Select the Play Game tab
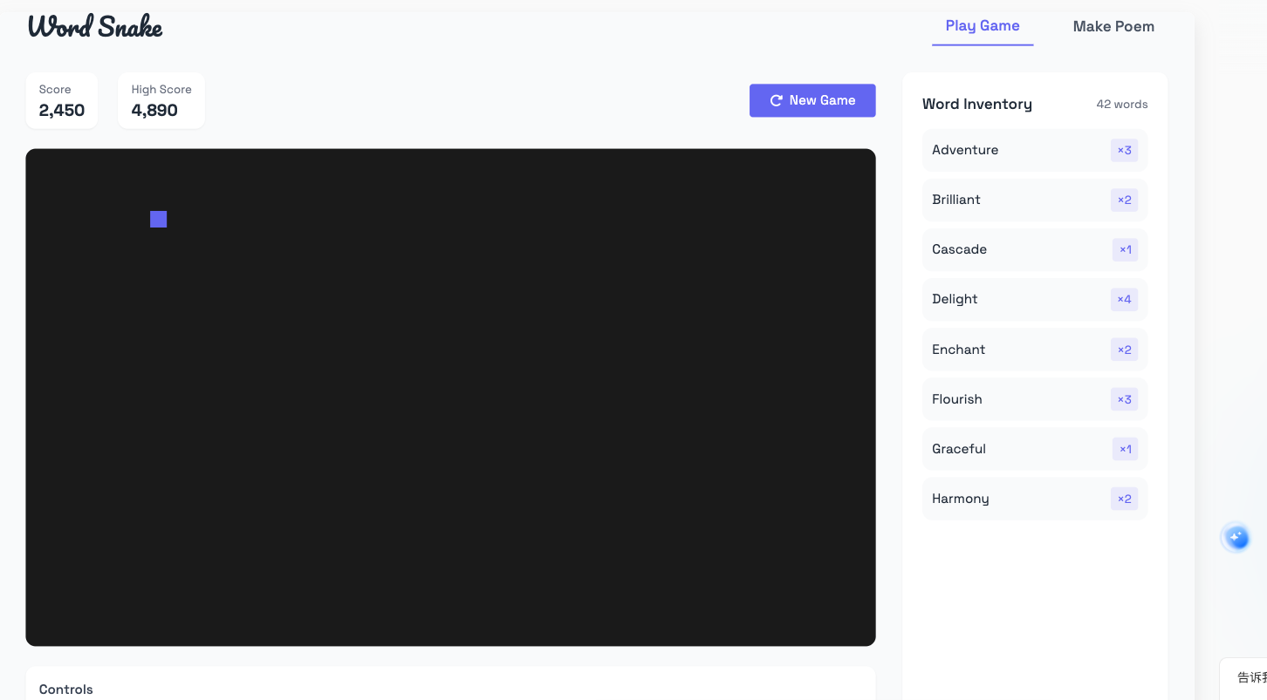The height and width of the screenshot is (700, 1267). (982, 26)
